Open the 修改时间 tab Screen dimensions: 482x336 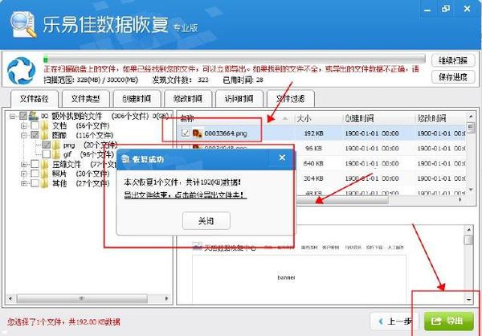[x=188, y=99]
